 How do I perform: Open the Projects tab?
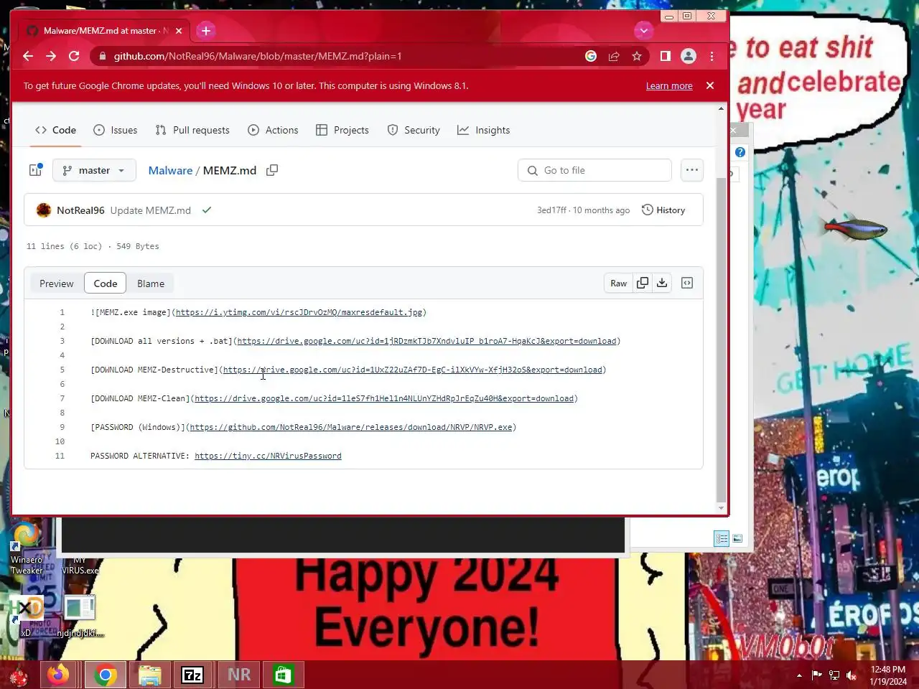coord(342,130)
